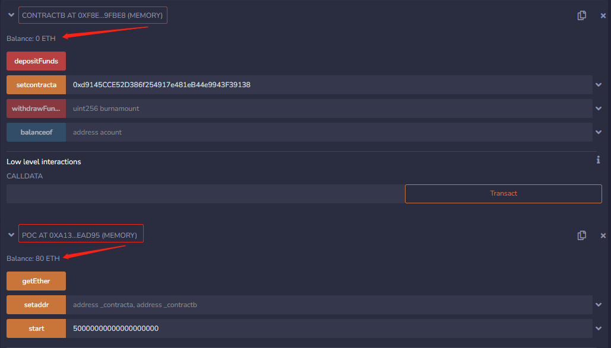611x348 pixels.
Task: Expand the setcontracta parameters chevron
Action: tap(598, 85)
